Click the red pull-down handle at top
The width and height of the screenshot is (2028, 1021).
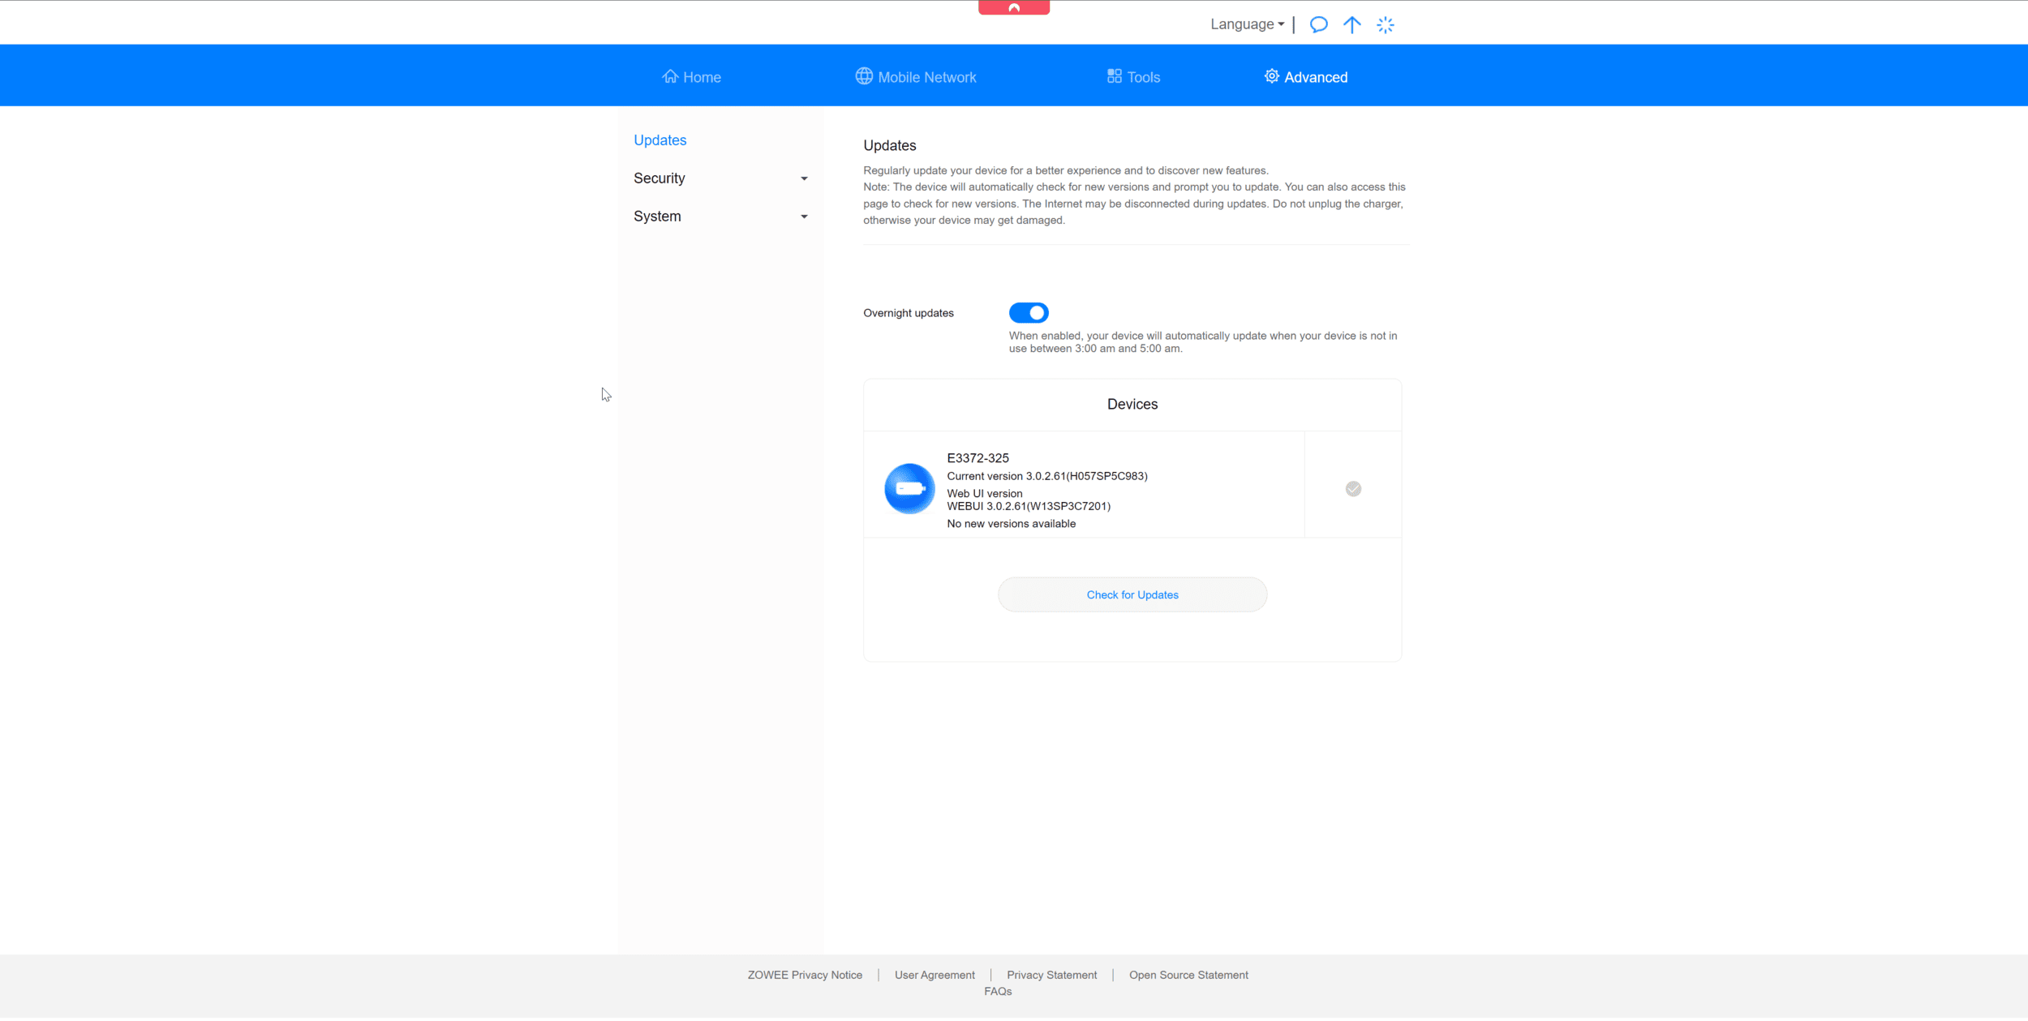click(x=1013, y=7)
